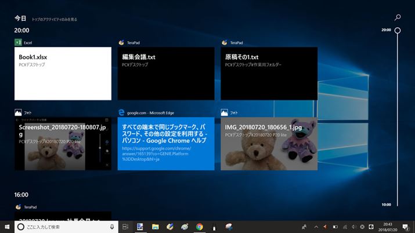Open Task View button in taskbar
This screenshot has height=233, width=415.
point(125,227)
